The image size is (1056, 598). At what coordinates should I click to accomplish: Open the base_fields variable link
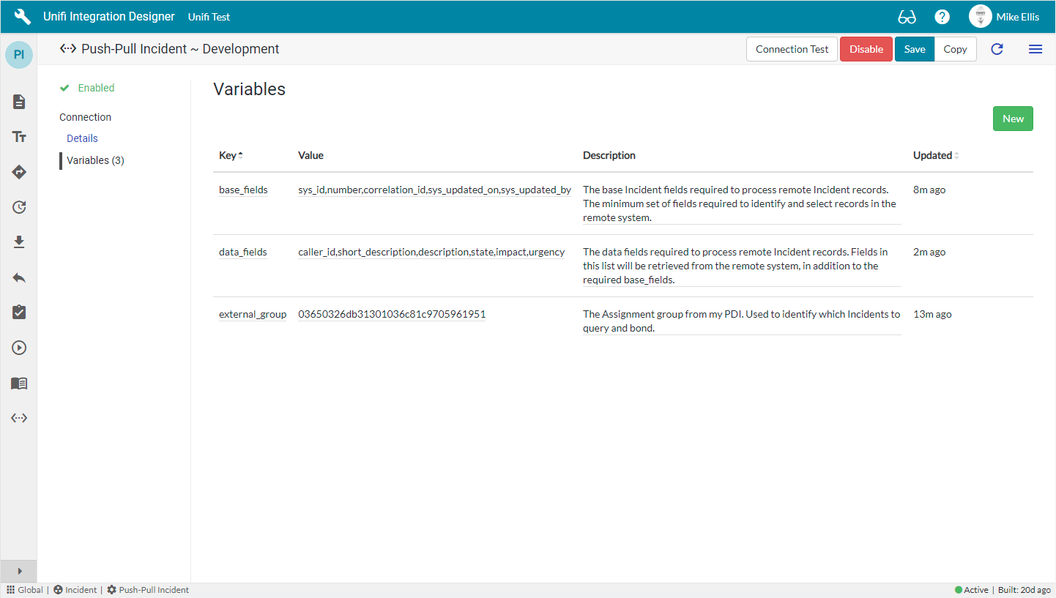(x=243, y=190)
